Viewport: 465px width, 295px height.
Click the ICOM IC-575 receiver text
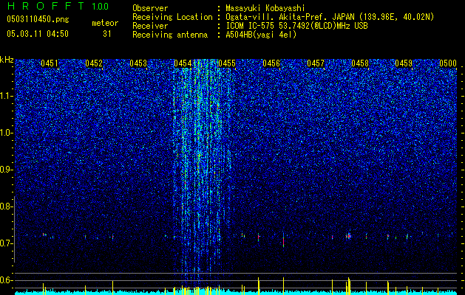(296, 26)
